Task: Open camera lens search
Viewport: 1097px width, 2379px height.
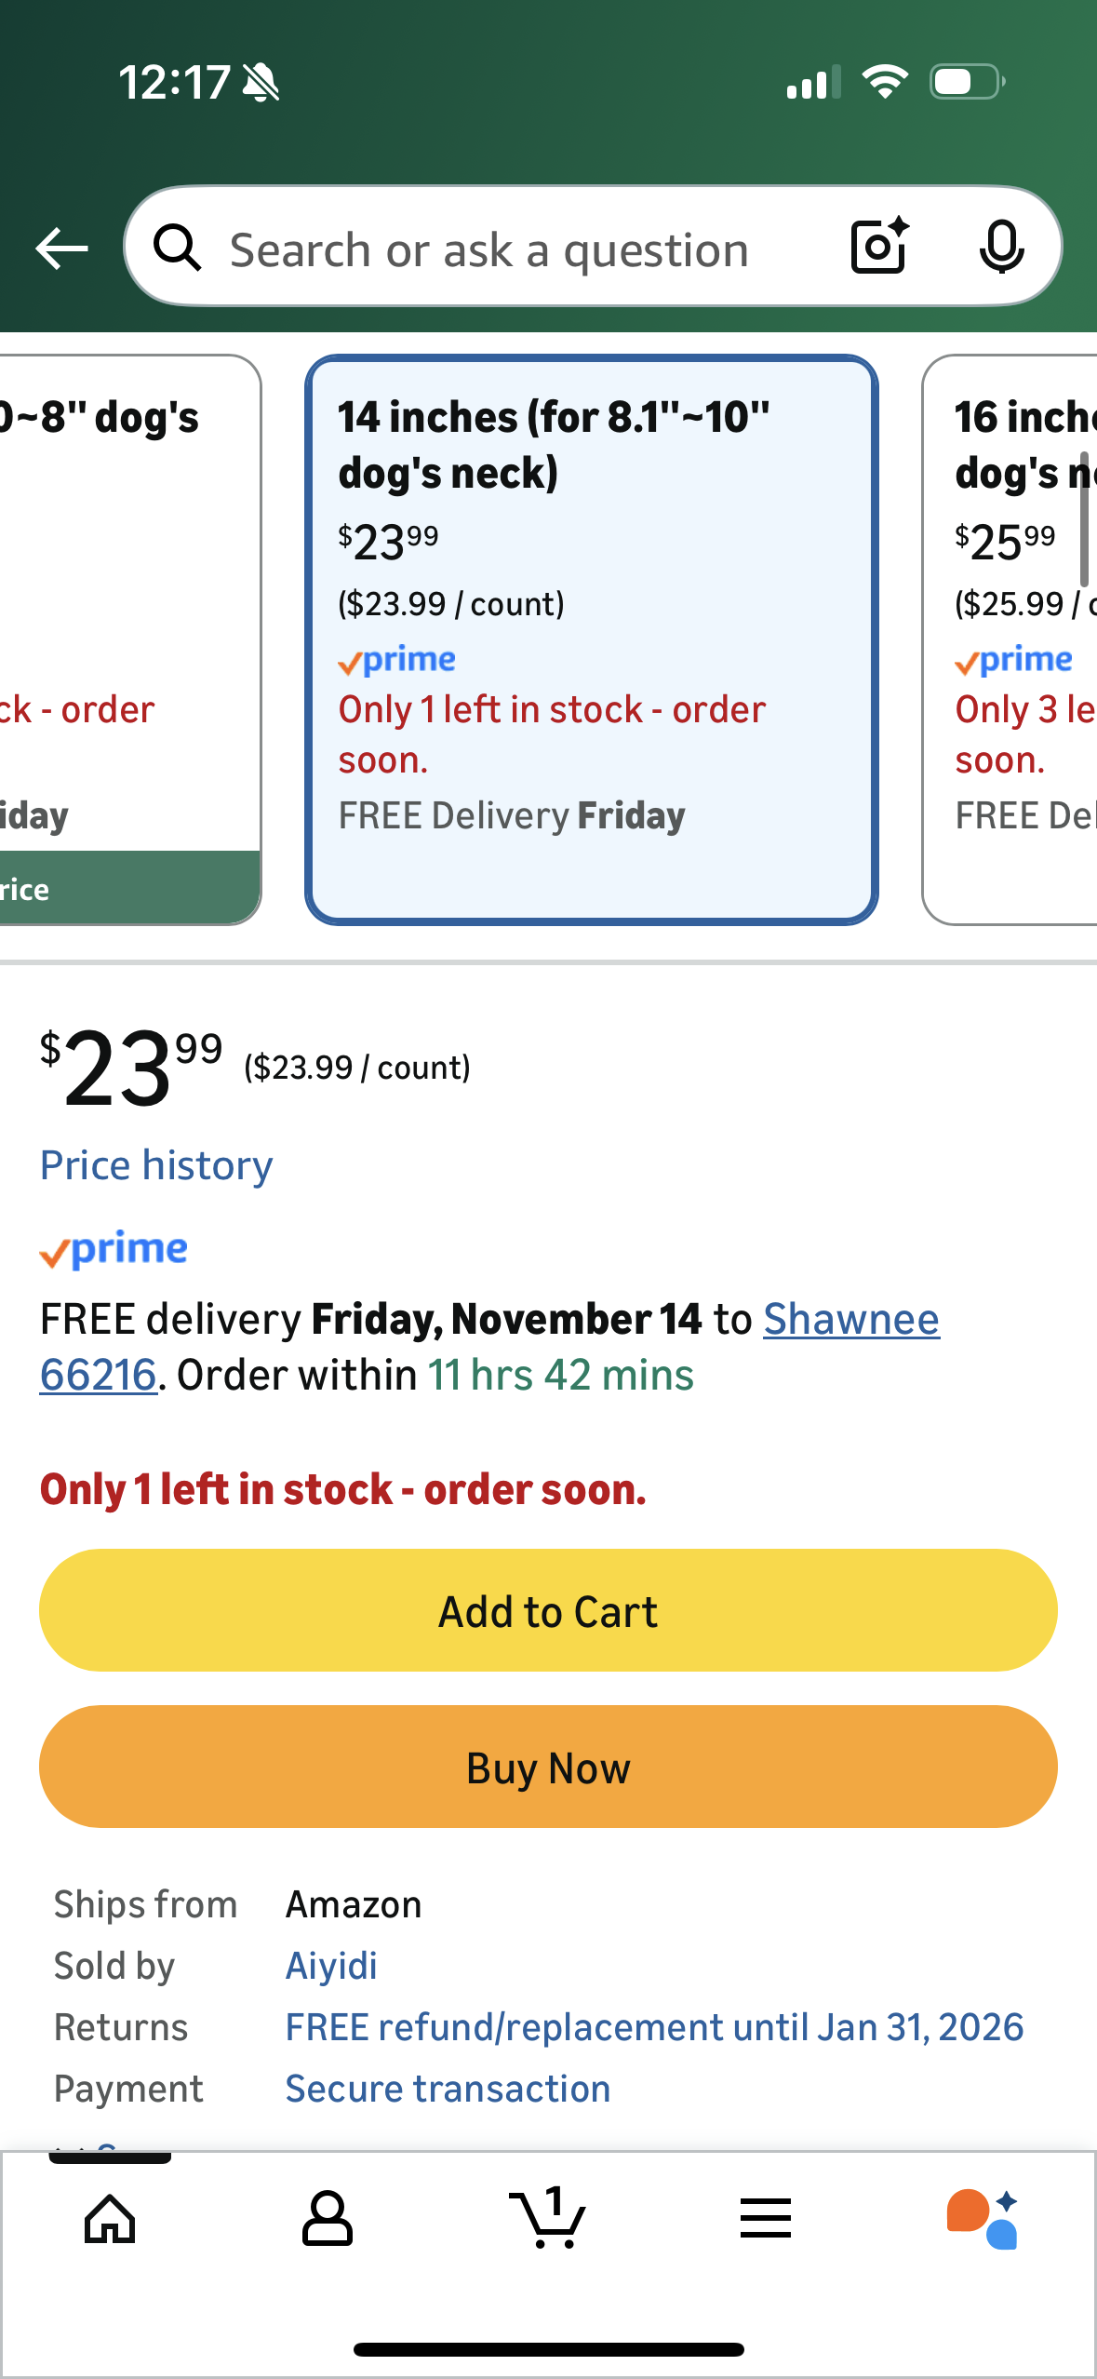Action: point(879,247)
